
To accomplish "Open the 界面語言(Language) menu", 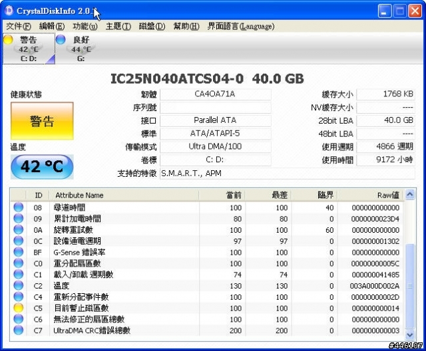I will click(241, 27).
